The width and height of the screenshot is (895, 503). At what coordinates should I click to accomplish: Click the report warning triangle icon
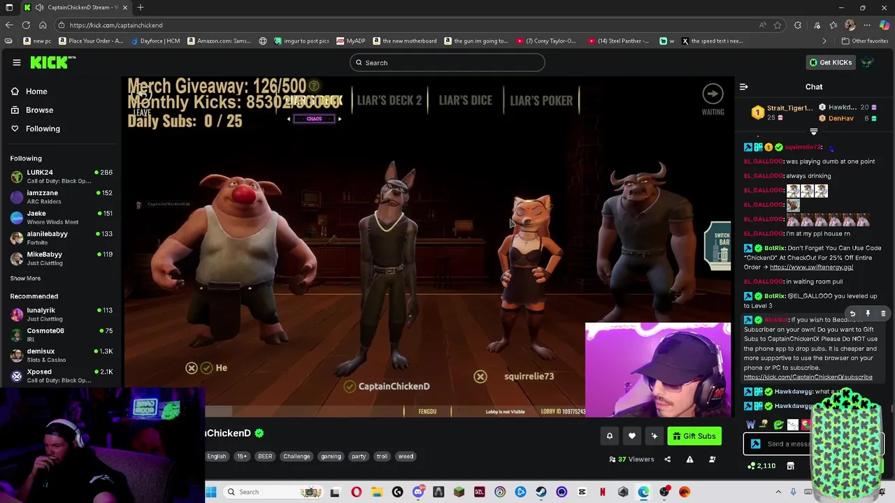point(689,459)
